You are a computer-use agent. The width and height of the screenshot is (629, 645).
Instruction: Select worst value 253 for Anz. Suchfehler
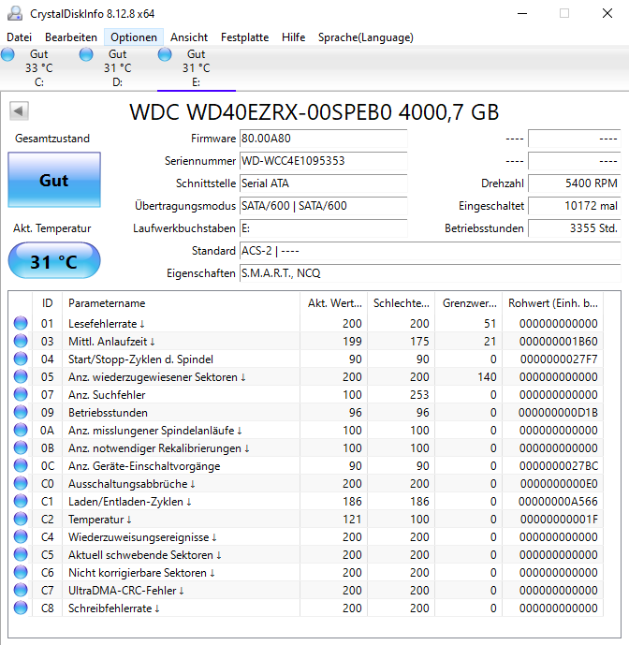pos(419,395)
